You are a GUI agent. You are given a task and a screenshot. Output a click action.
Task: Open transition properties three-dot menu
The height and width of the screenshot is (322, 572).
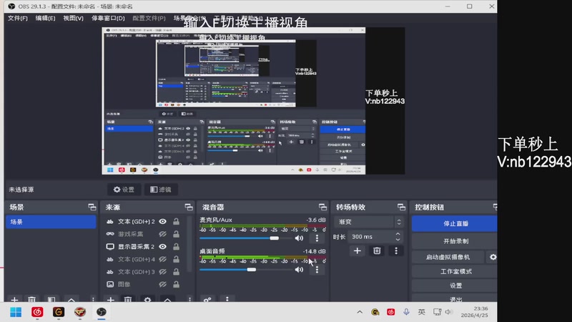point(396,251)
